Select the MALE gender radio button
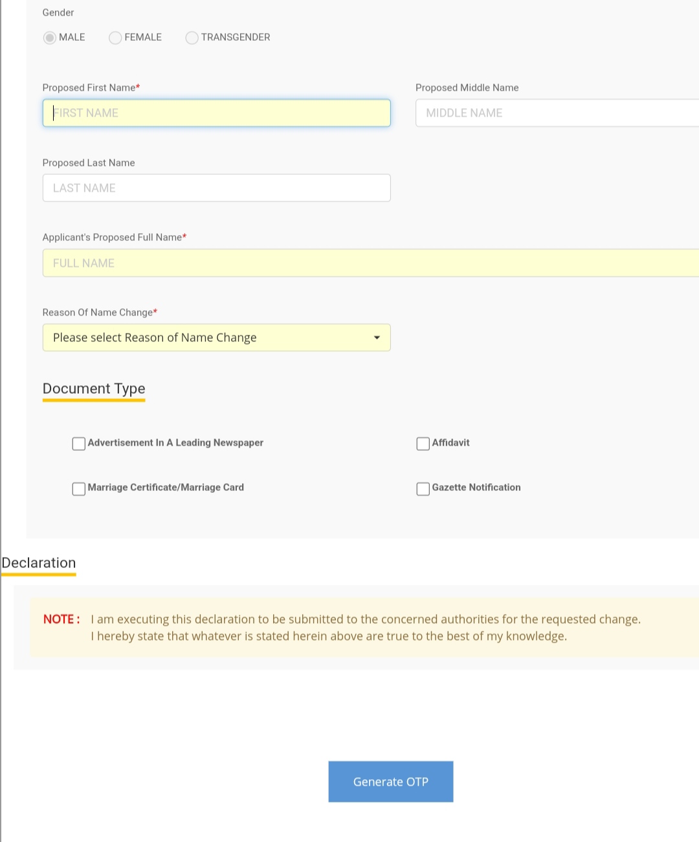This screenshot has width=699, height=842. (50, 38)
